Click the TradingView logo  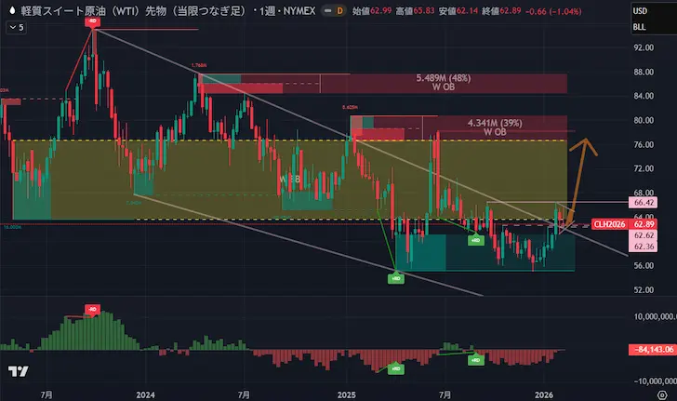(17, 372)
